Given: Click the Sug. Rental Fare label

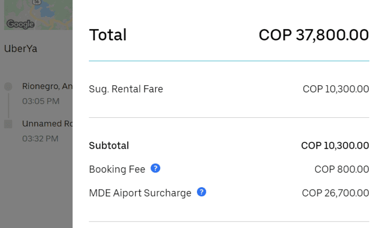Looking at the screenshot, I should point(126,89).
